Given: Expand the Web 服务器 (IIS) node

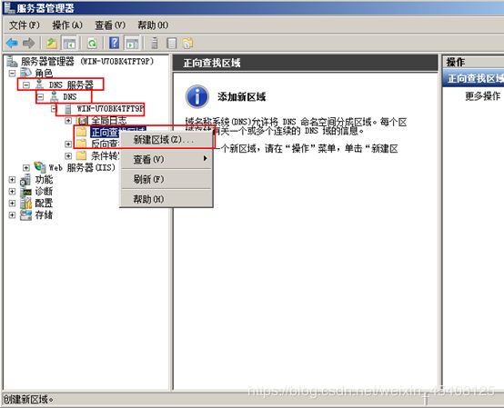Looking at the screenshot, I should (26, 167).
